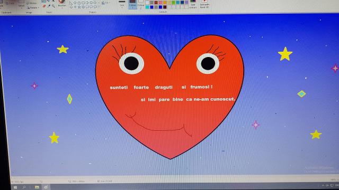Click the word "sunteti" on the heart

[x=119, y=88]
